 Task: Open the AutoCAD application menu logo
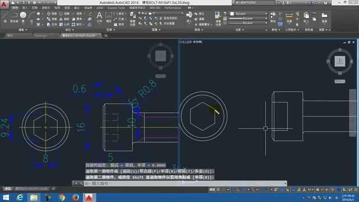tap(4, 4)
